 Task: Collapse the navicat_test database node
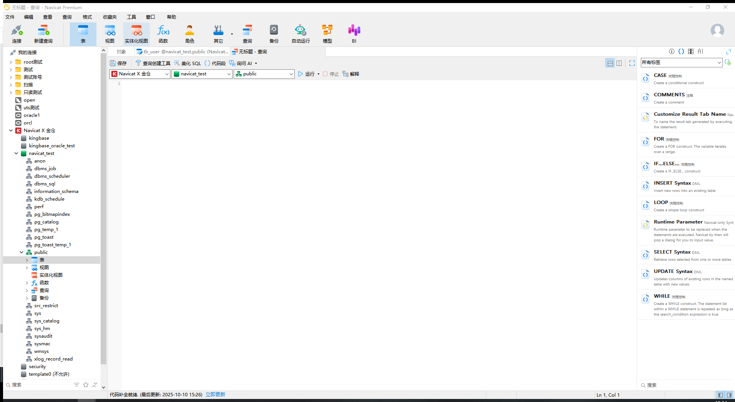click(16, 153)
